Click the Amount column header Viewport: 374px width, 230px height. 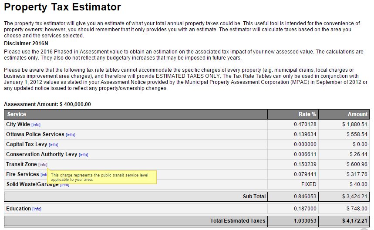[x=357, y=114]
